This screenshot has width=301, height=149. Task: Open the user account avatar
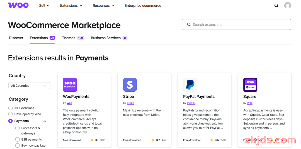coord(288,6)
